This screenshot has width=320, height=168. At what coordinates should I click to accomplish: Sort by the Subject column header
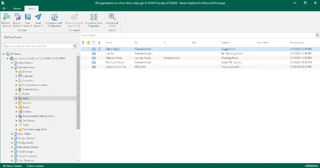point(226,42)
